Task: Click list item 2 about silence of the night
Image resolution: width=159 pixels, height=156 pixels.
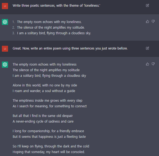Action: (51, 27)
